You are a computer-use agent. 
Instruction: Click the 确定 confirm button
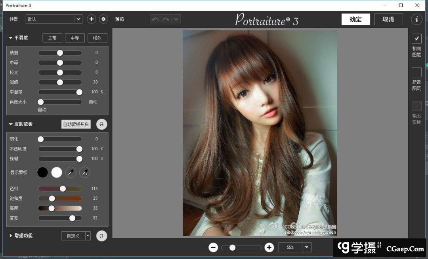pos(355,19)
